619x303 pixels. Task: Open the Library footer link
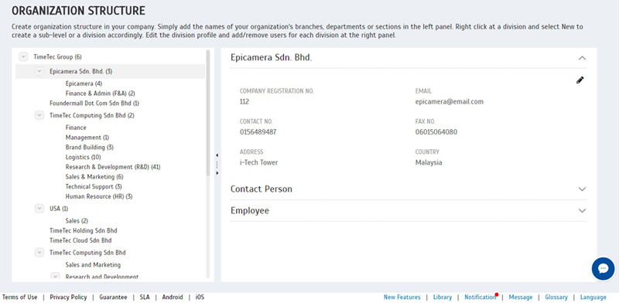(443, 297)
